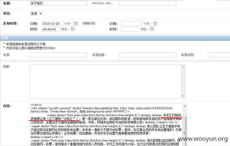The width and height of the screenshot is (230, 146).
Task: Open the publish time clock icon
Action: (72, 29)
